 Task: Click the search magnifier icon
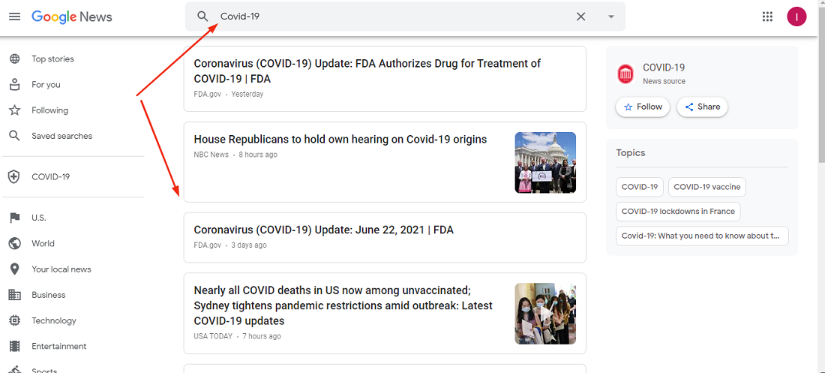click(202, 17)
